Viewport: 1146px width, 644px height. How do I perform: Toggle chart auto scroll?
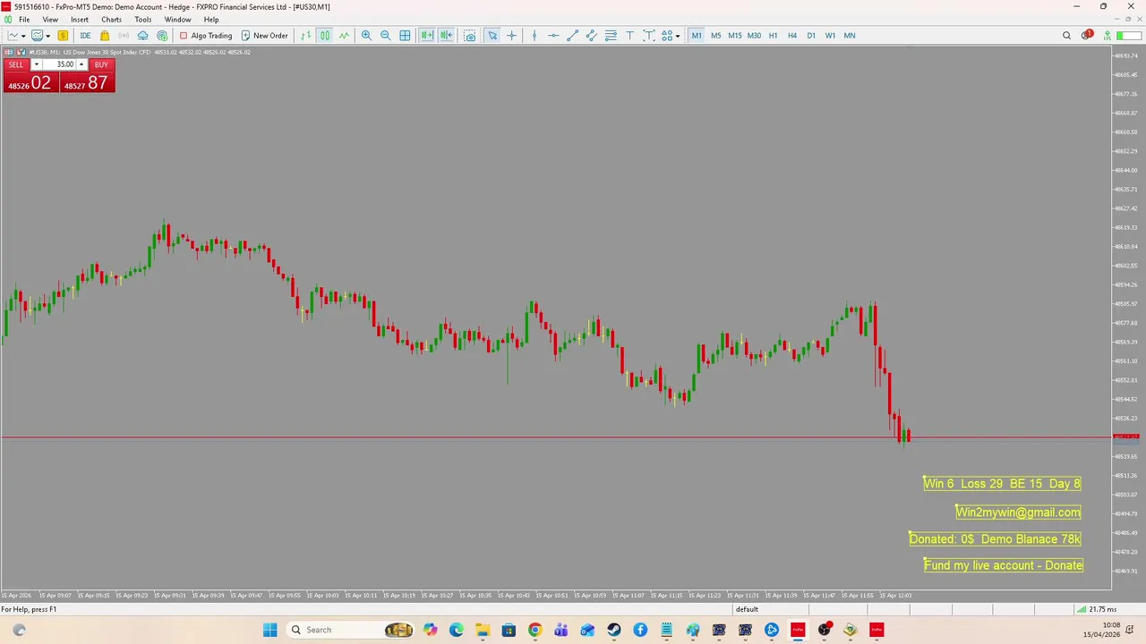[427, 36]
